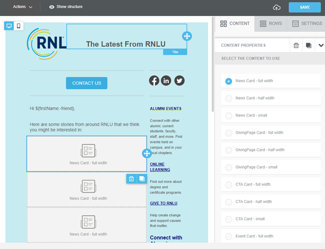Switch to the ROWS tab
This screenshot has width=325, height=249.
point(271,23)
